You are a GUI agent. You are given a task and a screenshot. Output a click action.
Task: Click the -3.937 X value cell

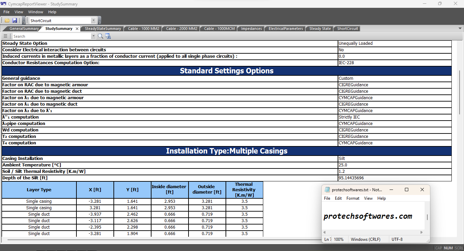[95, 214]
